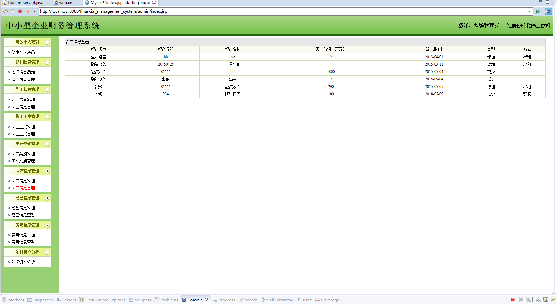557x304 pixels.
Task: Close the index.jsp starting page tab
Action: click(154, 2)
